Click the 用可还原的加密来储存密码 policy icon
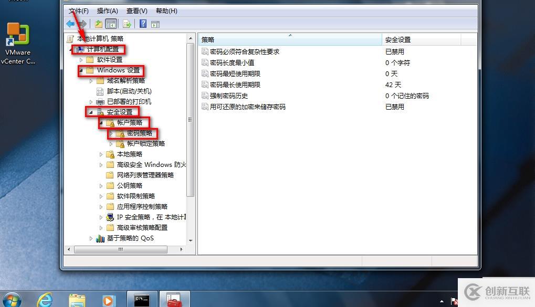Image resolution: width=535 pixels, height=307 pixels. [205, 107]
